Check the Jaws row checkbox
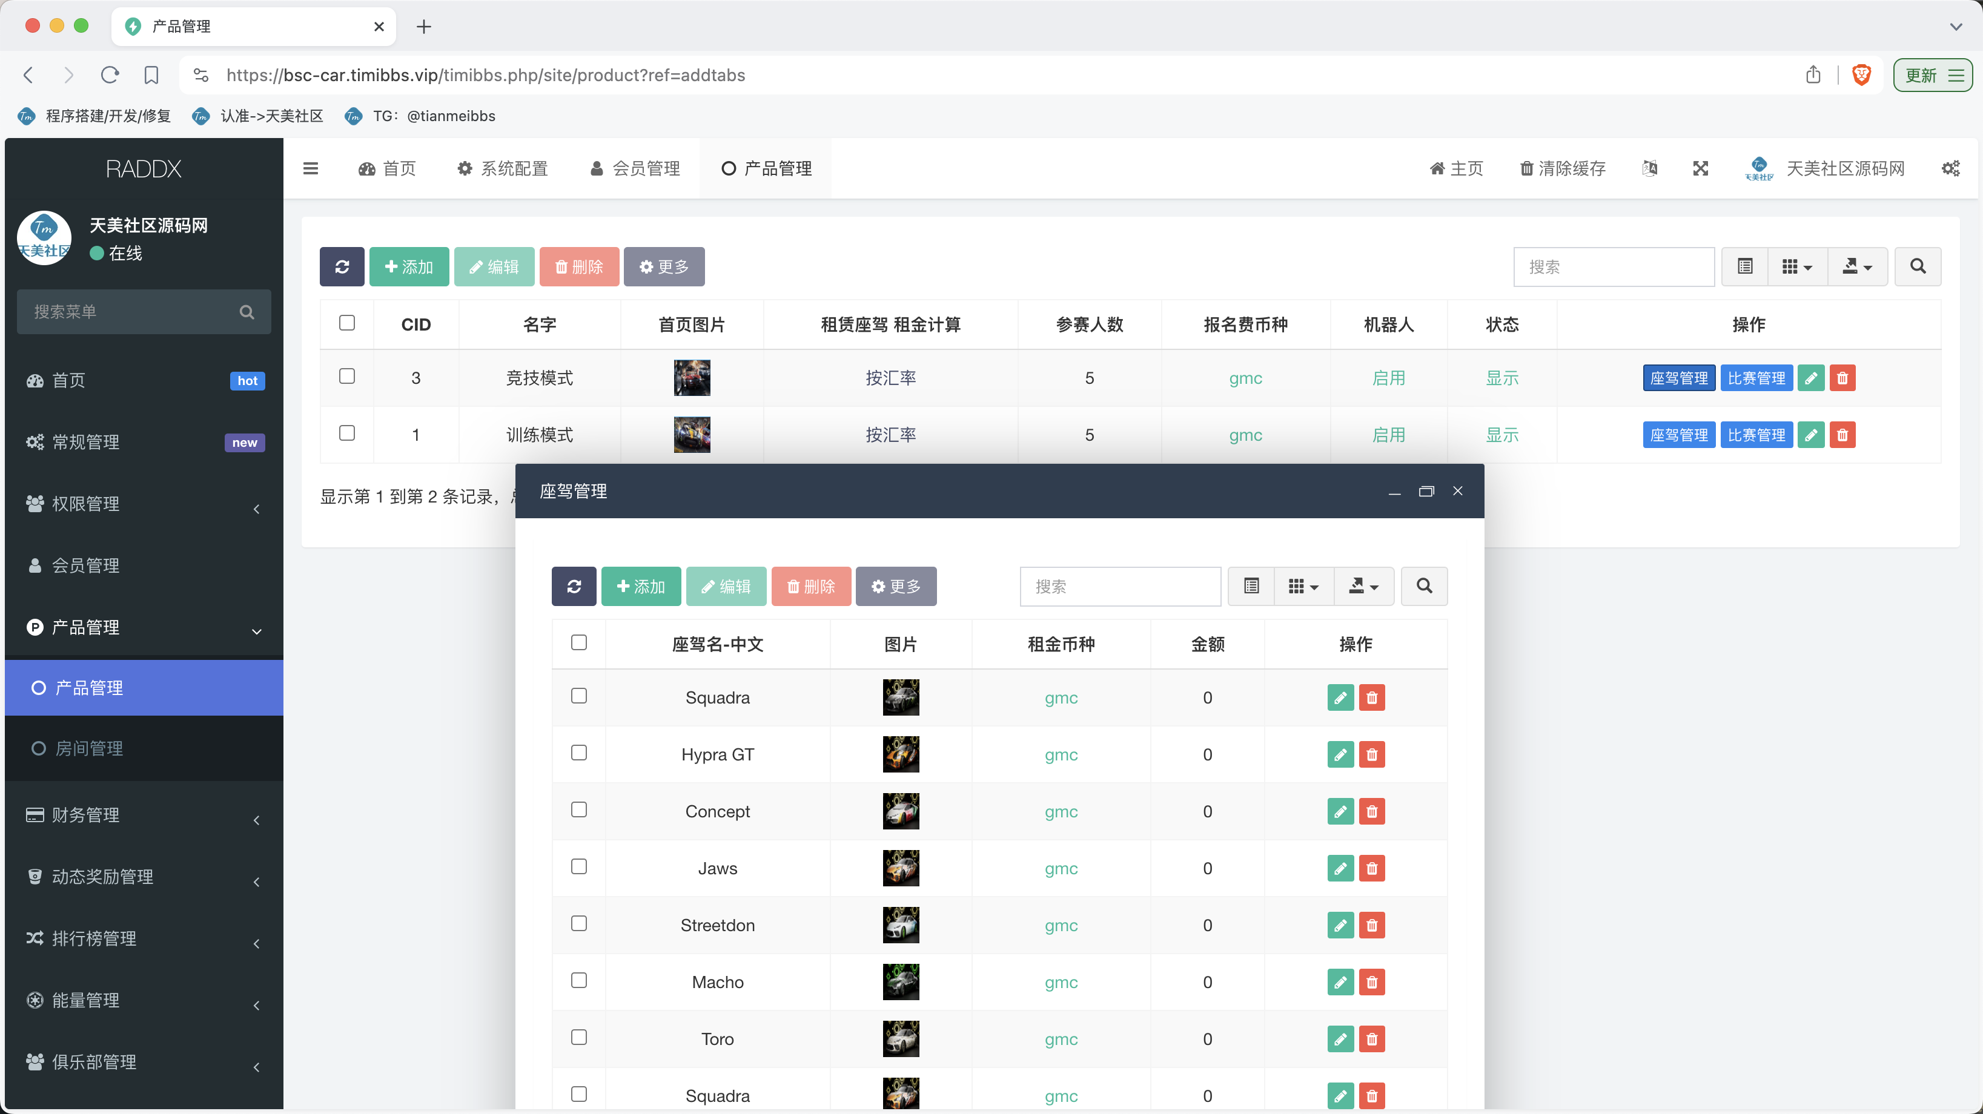The image size is (1983, 1114). (579, 867)
